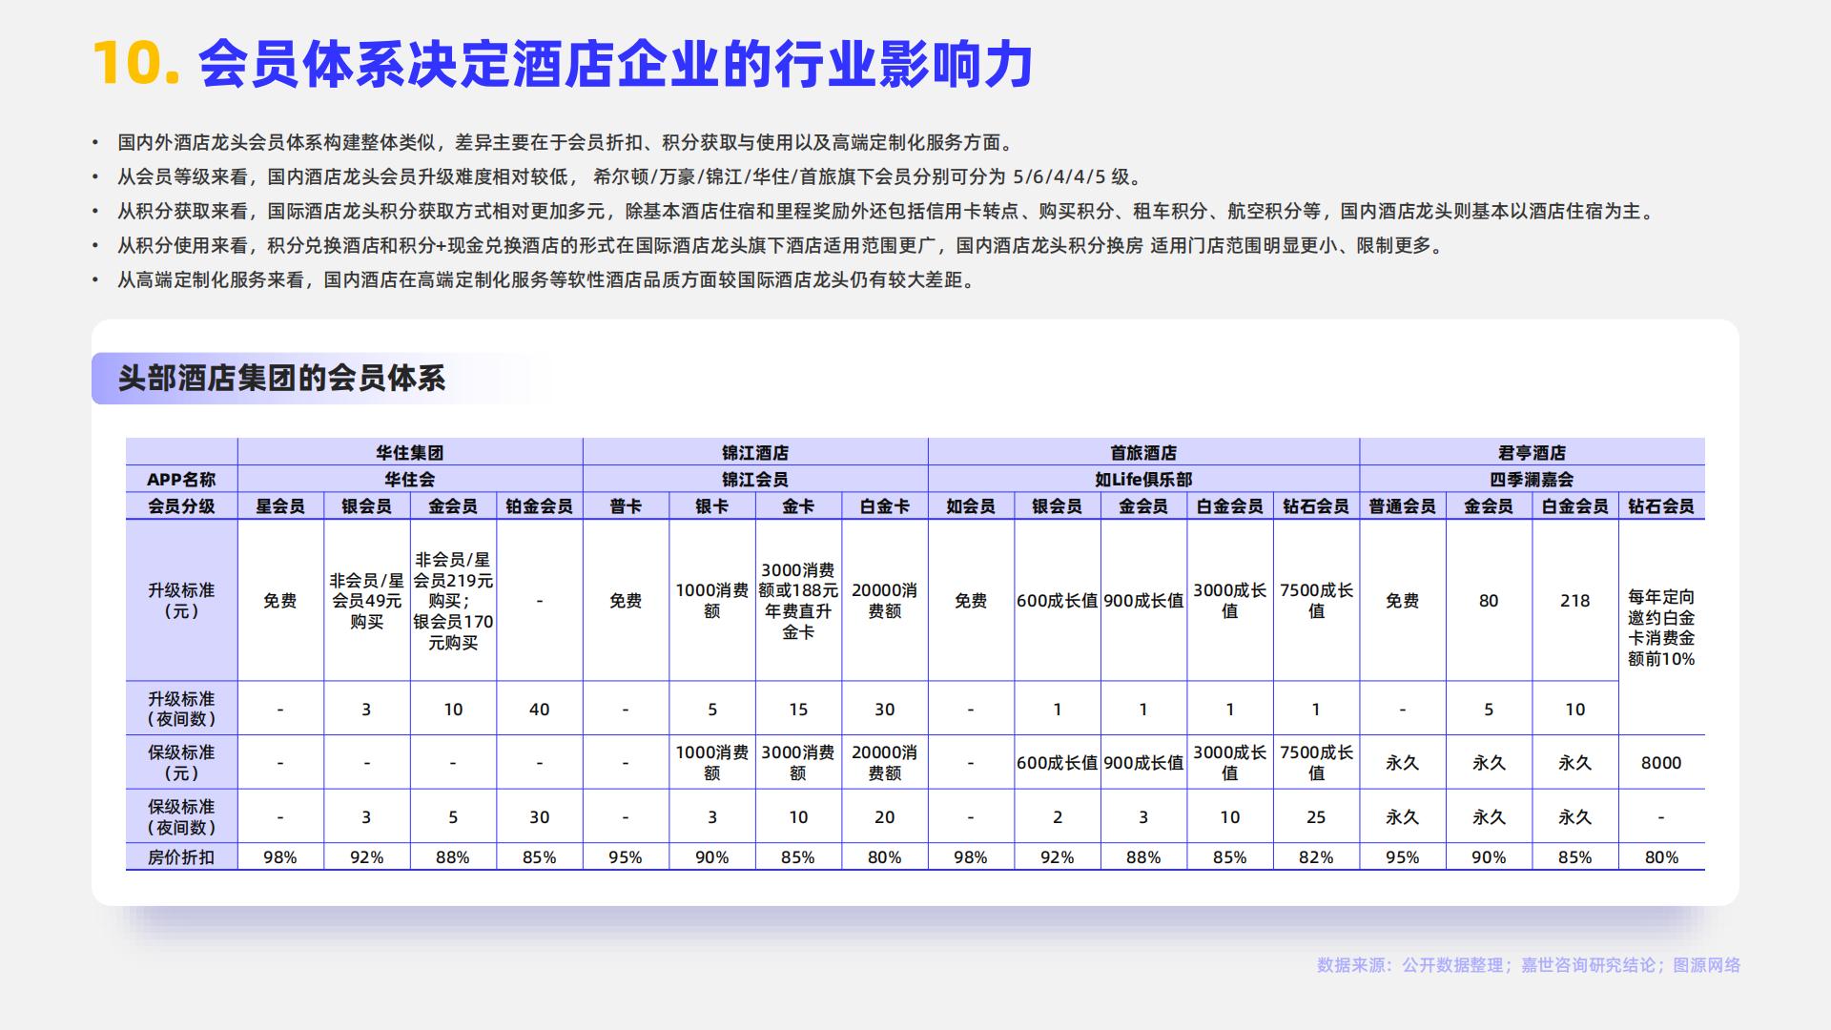
Task: Select the bullet starting 从会员等级来看
Action: (x=629, y=176)
